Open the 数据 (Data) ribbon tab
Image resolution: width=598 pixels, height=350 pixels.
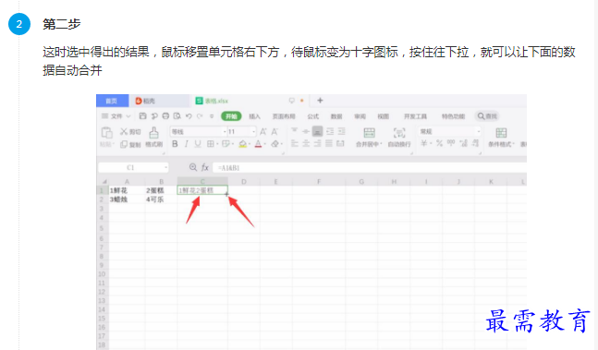click(336, 116)
